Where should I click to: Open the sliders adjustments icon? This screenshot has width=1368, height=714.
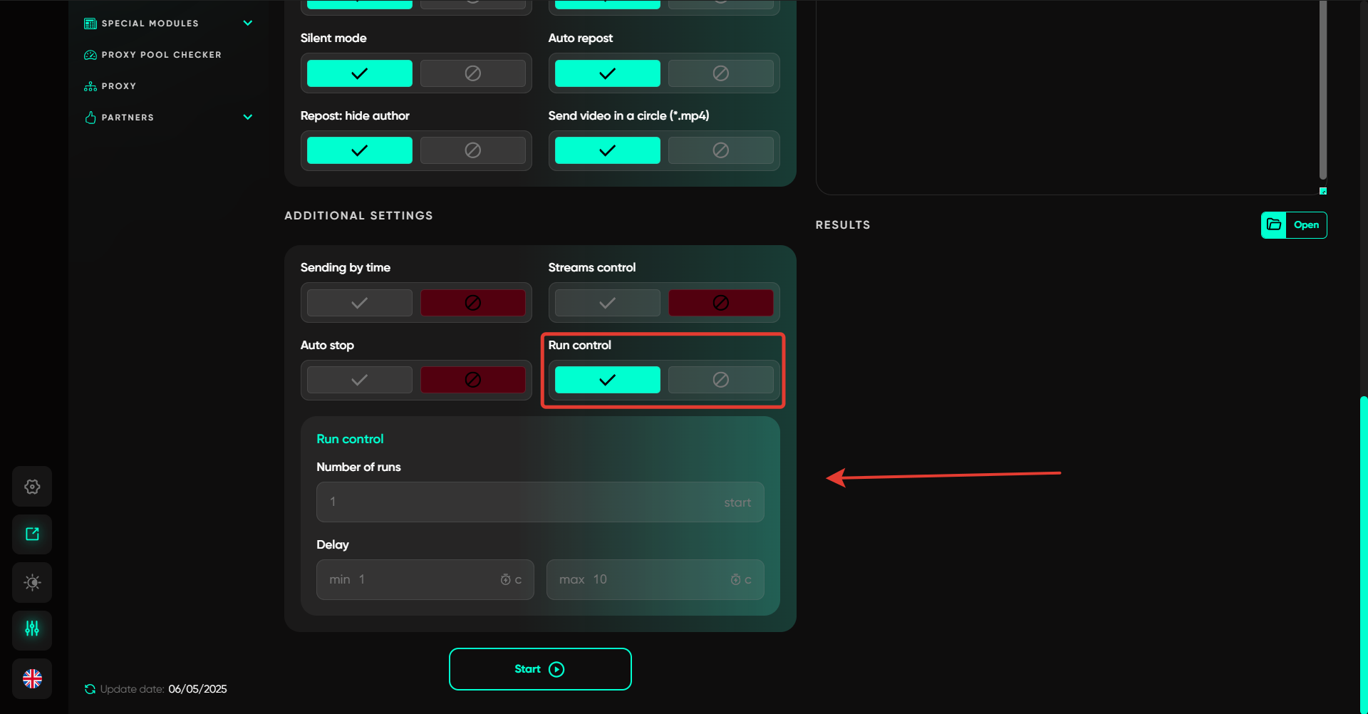(32, 629)
